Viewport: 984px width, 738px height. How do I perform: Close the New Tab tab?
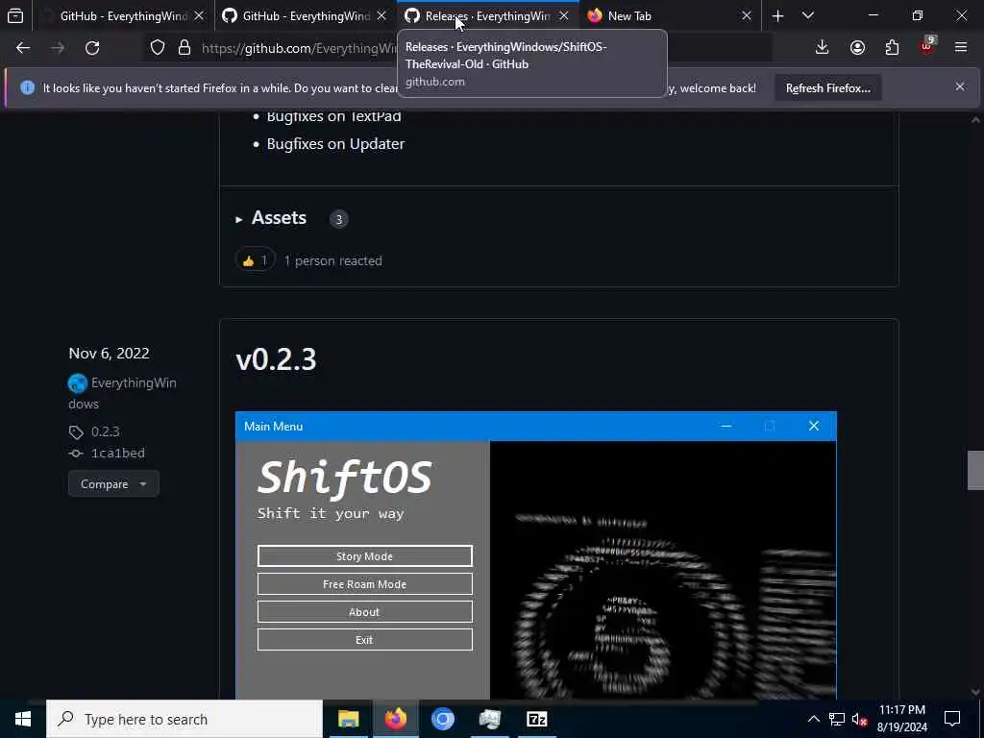pyautogui.click(x=746, y=15)
